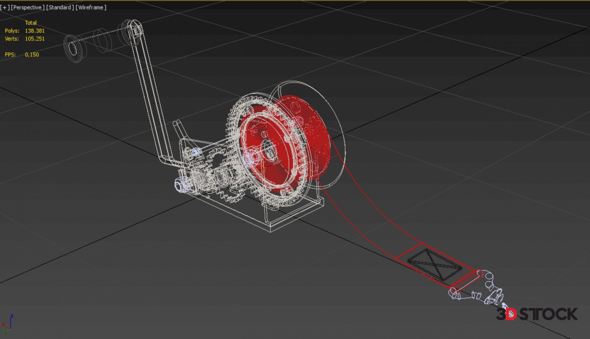Image resolution: width=590 pixels, height=339 pixels.
Task: Open the Perspective viewport view menu
Action: tap(28, 7)
